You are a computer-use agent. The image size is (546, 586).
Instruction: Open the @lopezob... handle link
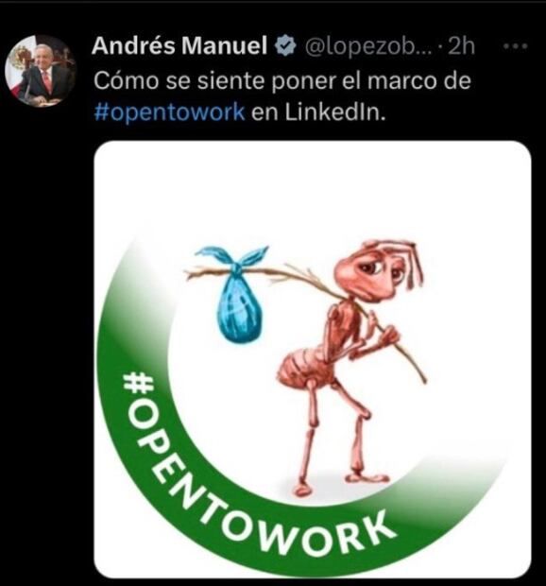(368, 46)
